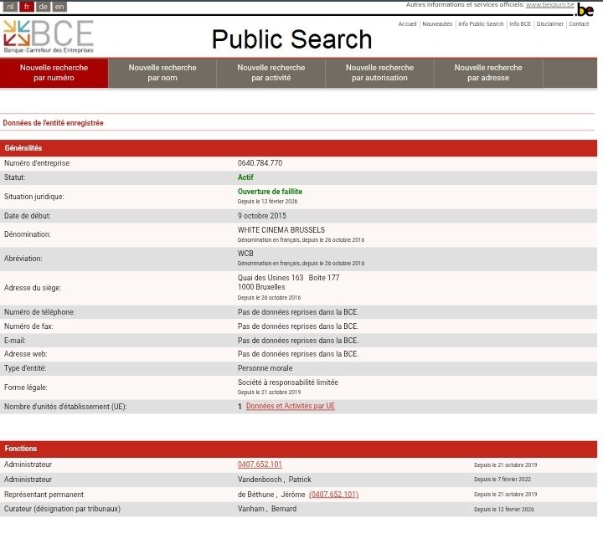Click the Contact link

[x=579, y=24]
